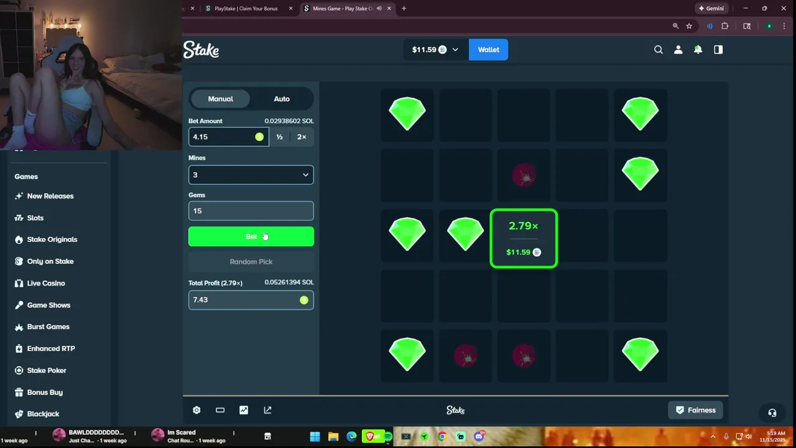Open the notifications bell
This screenshot has height=448, width=796.
pos(698,50)
